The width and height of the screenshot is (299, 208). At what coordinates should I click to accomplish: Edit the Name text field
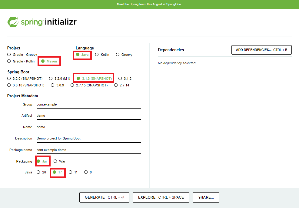coord(89,127)
